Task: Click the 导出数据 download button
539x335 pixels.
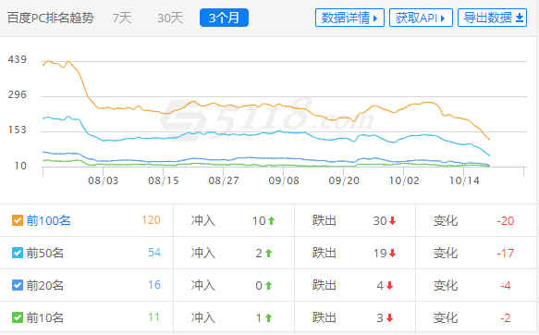Action: tap(492, 18)
